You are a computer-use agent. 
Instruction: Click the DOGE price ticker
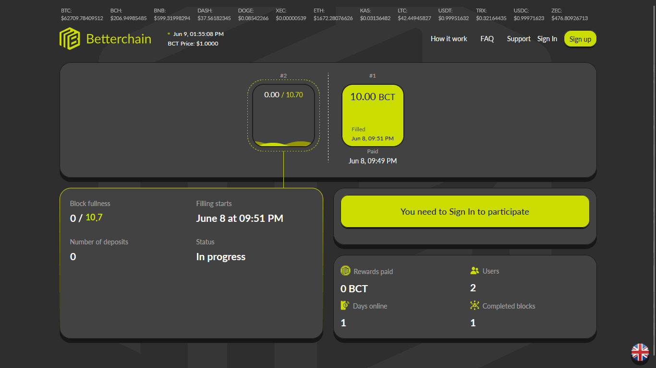(x=253, y=14)
